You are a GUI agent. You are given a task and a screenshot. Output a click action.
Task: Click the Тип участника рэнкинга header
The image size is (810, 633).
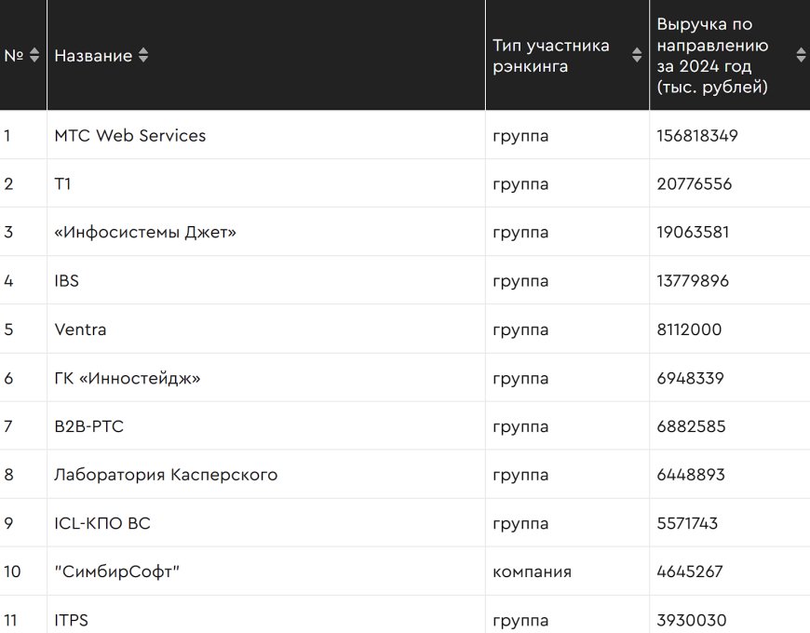point(550,56)
